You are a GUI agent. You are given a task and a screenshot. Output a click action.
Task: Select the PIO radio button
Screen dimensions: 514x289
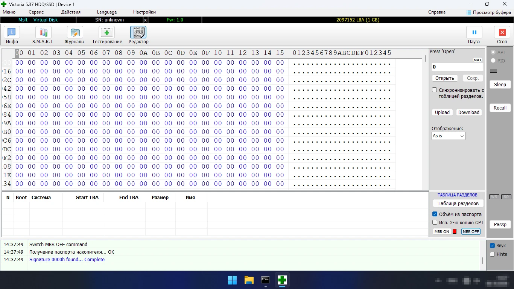(493, 61)
